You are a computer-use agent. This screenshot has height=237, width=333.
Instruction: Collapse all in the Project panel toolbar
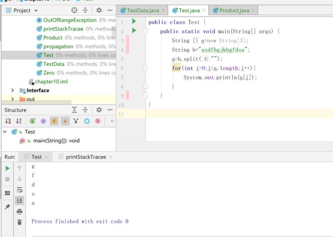coord(85,10)
